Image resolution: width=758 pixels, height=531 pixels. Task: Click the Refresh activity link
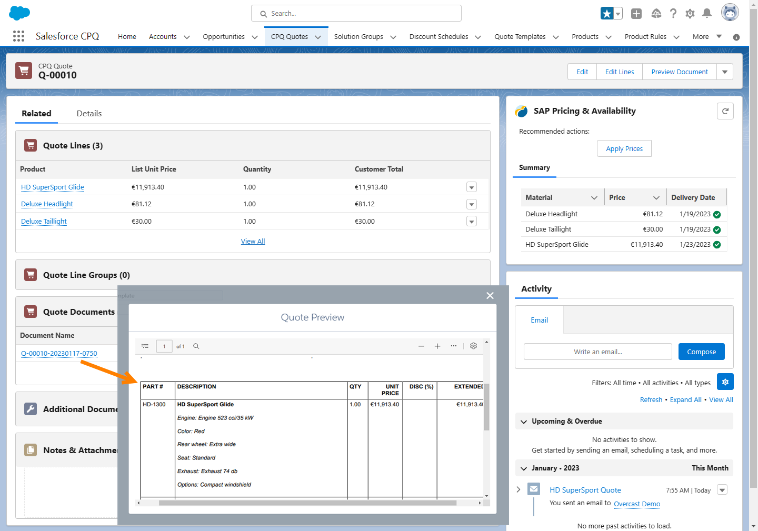pyautogui.click(x=651, y=400)
